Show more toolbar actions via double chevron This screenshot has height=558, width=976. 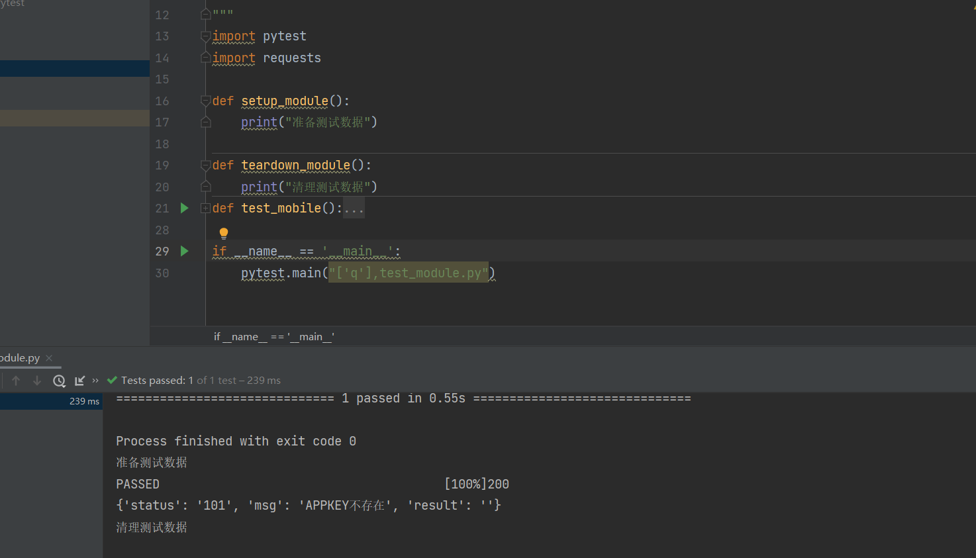point(95,381)
